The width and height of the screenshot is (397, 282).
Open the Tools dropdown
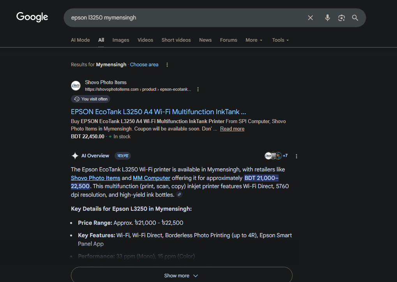coord(281,40)
